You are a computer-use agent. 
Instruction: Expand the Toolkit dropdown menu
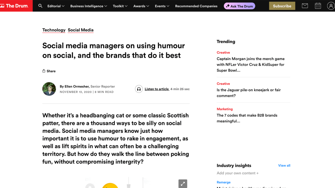(120, 6)
